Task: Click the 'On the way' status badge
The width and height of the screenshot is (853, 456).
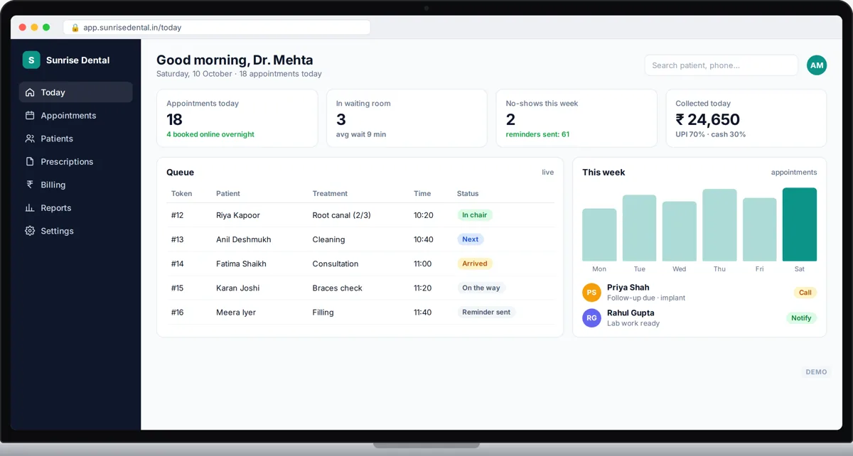Action: pos(481,288)
